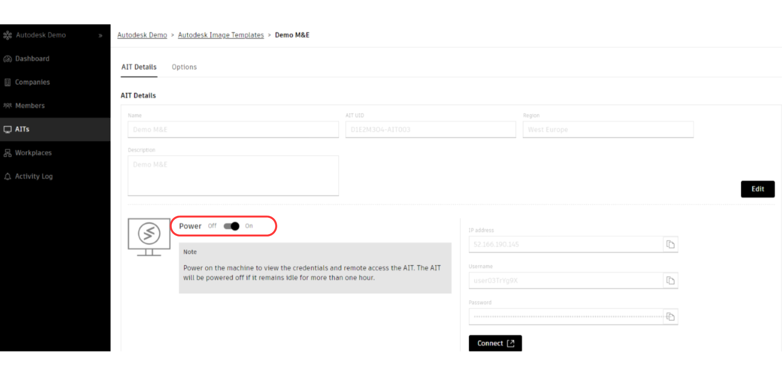
Task: Open Companies from the sidebar
Action: pos(55,82)
